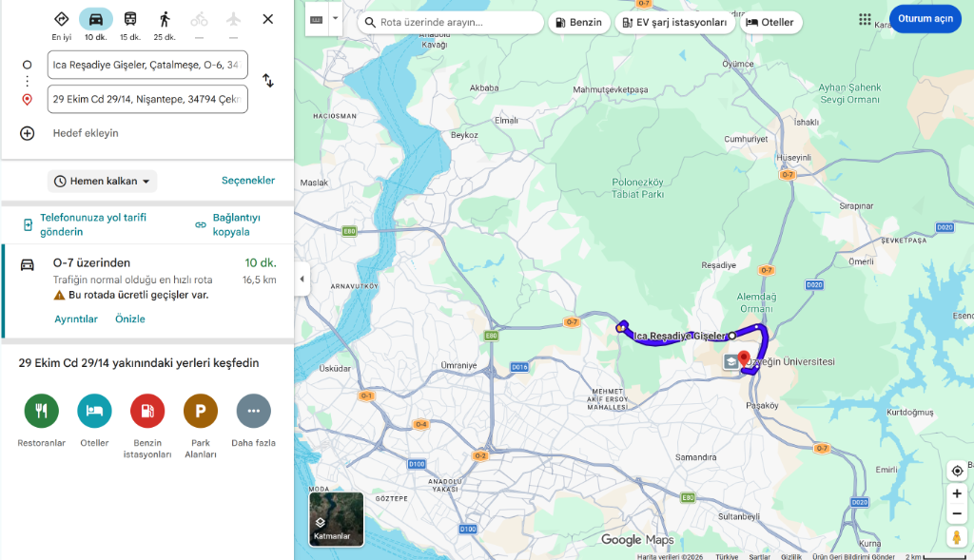This screenshot has height=560, width=974.
Task: Select the best travel mode icon
Action: [61, 19]
